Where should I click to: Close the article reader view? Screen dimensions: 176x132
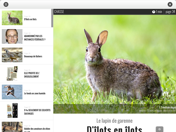(170, 4)
